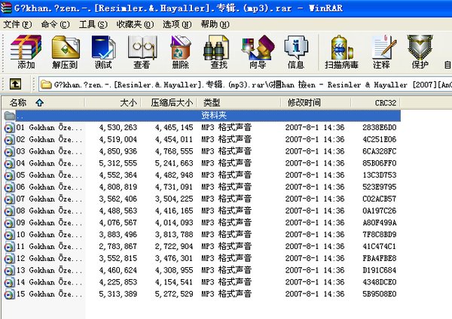Click MP3 icon of track 09
452x319 pixels.
point(9,223)
